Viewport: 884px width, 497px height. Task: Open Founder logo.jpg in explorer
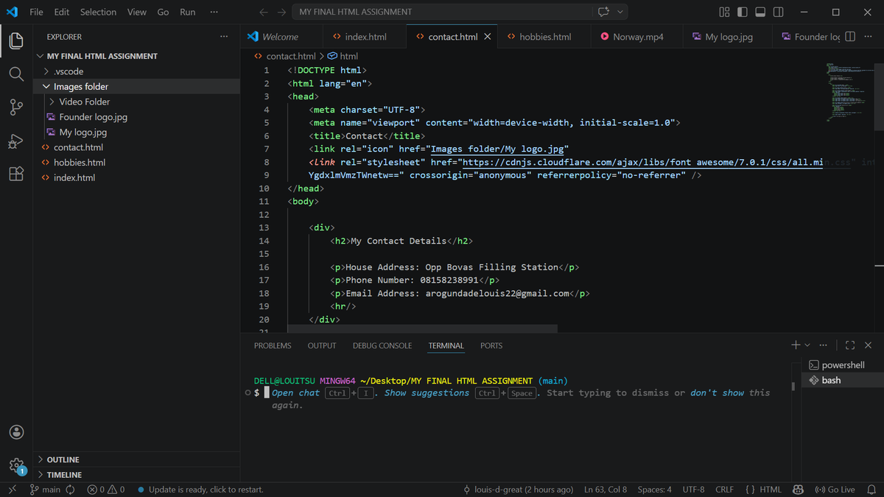[x=94, y=117]
